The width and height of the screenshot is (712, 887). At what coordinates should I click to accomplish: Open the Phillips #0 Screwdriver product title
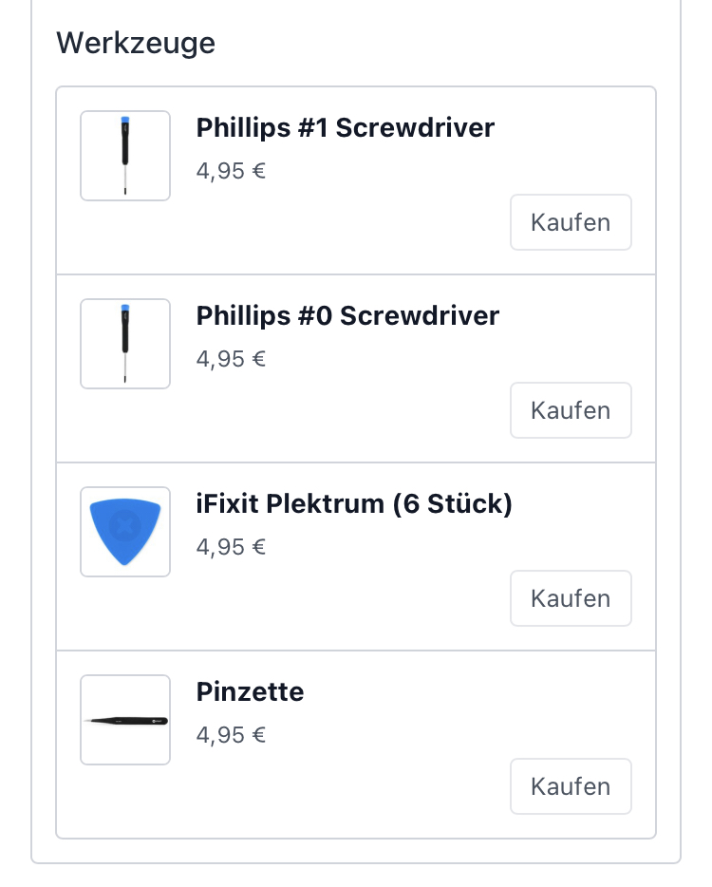click(x=347, y=316)
